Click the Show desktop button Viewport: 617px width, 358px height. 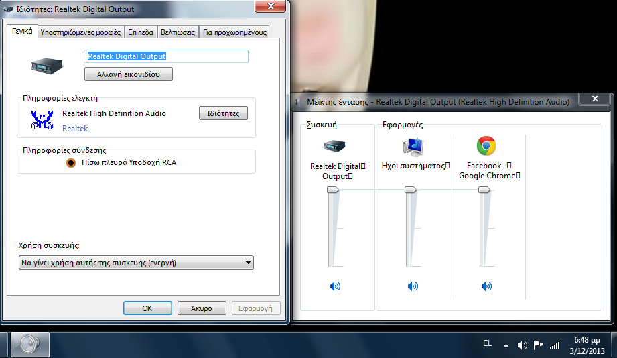pos(614,345)
